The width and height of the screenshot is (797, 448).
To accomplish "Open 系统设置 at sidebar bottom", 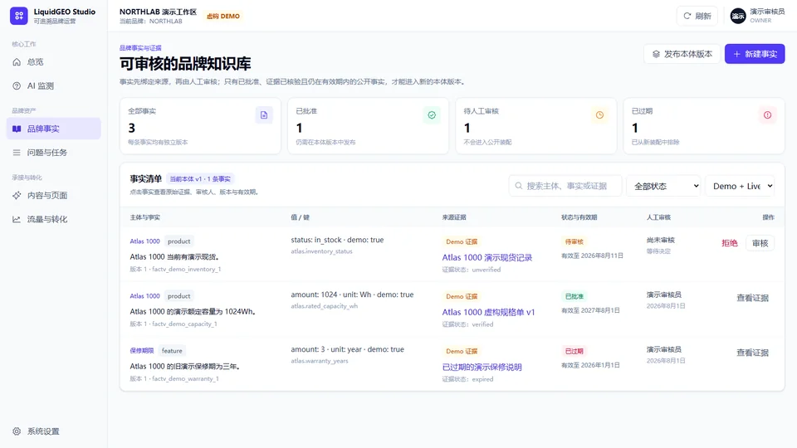I will 53,431.
